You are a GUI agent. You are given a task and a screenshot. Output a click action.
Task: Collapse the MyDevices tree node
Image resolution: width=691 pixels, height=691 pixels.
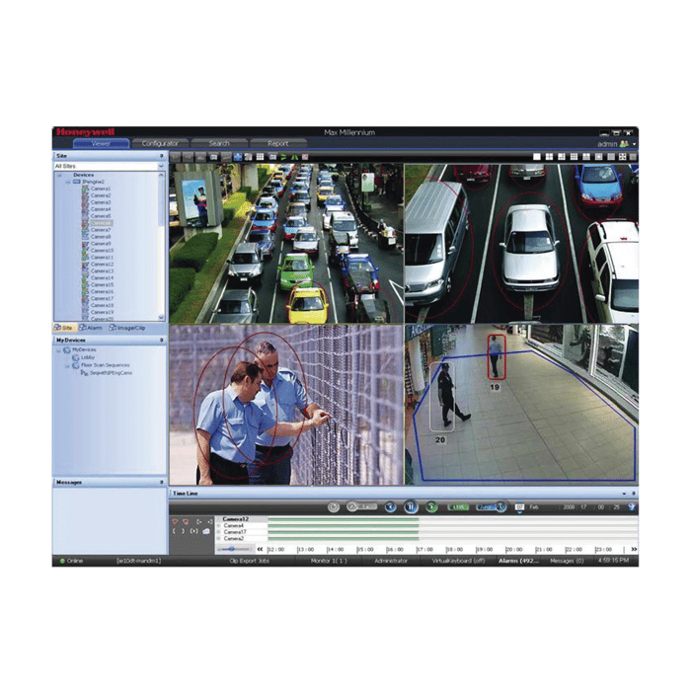coord(58,349)
